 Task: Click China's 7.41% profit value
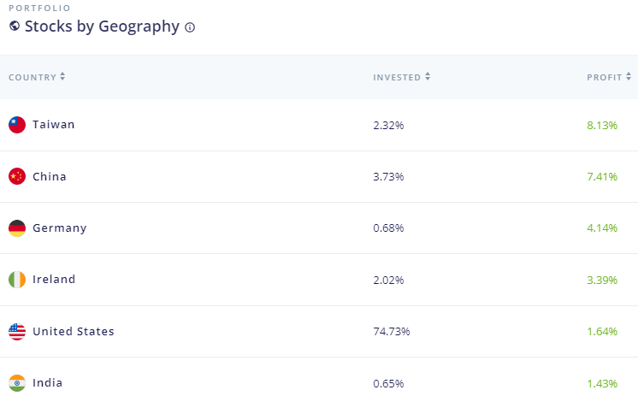601,176
